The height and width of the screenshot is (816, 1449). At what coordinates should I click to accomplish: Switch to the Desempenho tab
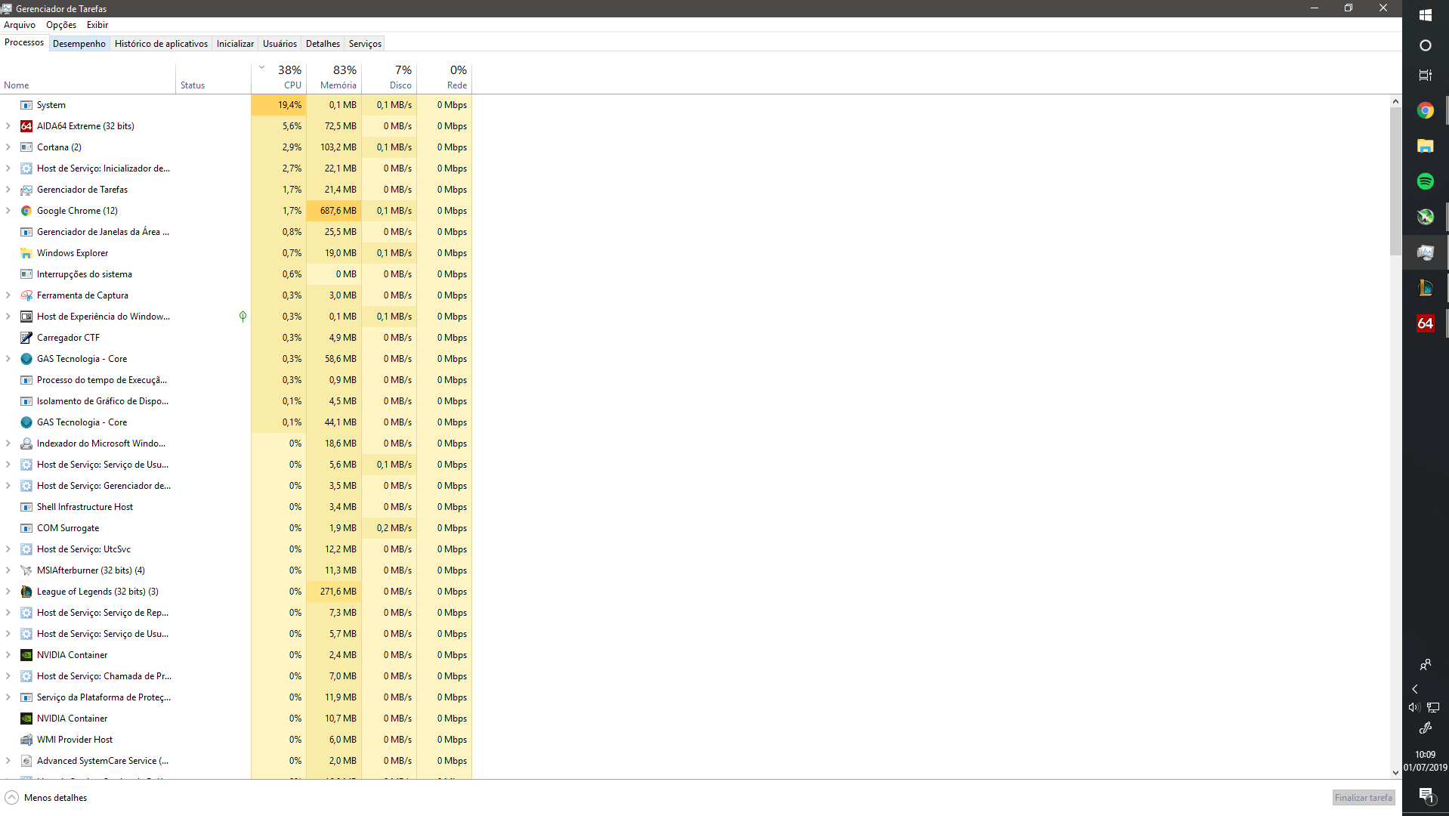pyautogui.click(x=79, y=44)
